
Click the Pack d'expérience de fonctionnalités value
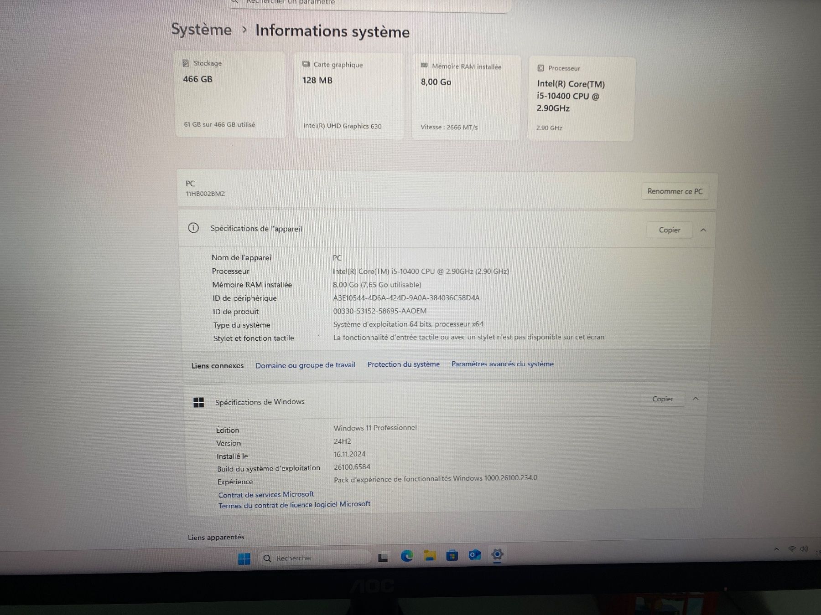pos(436,479)
